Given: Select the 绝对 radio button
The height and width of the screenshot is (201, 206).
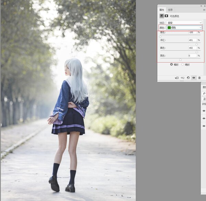Looking at the screenshot, I should 183,64.
